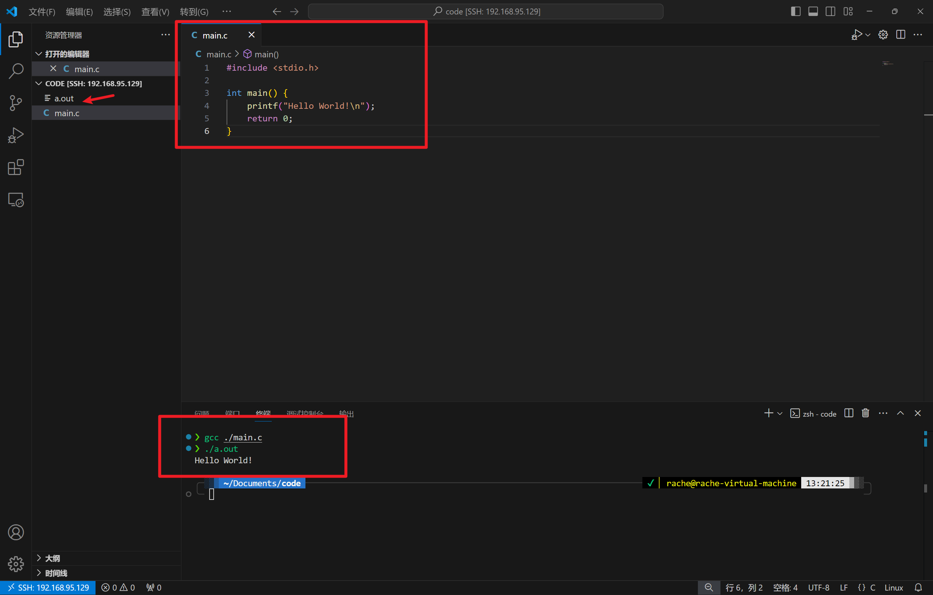This screenshot has width=933, height=595.
Task: Close main.c in Open Editors list
Action: pos(53,68)
